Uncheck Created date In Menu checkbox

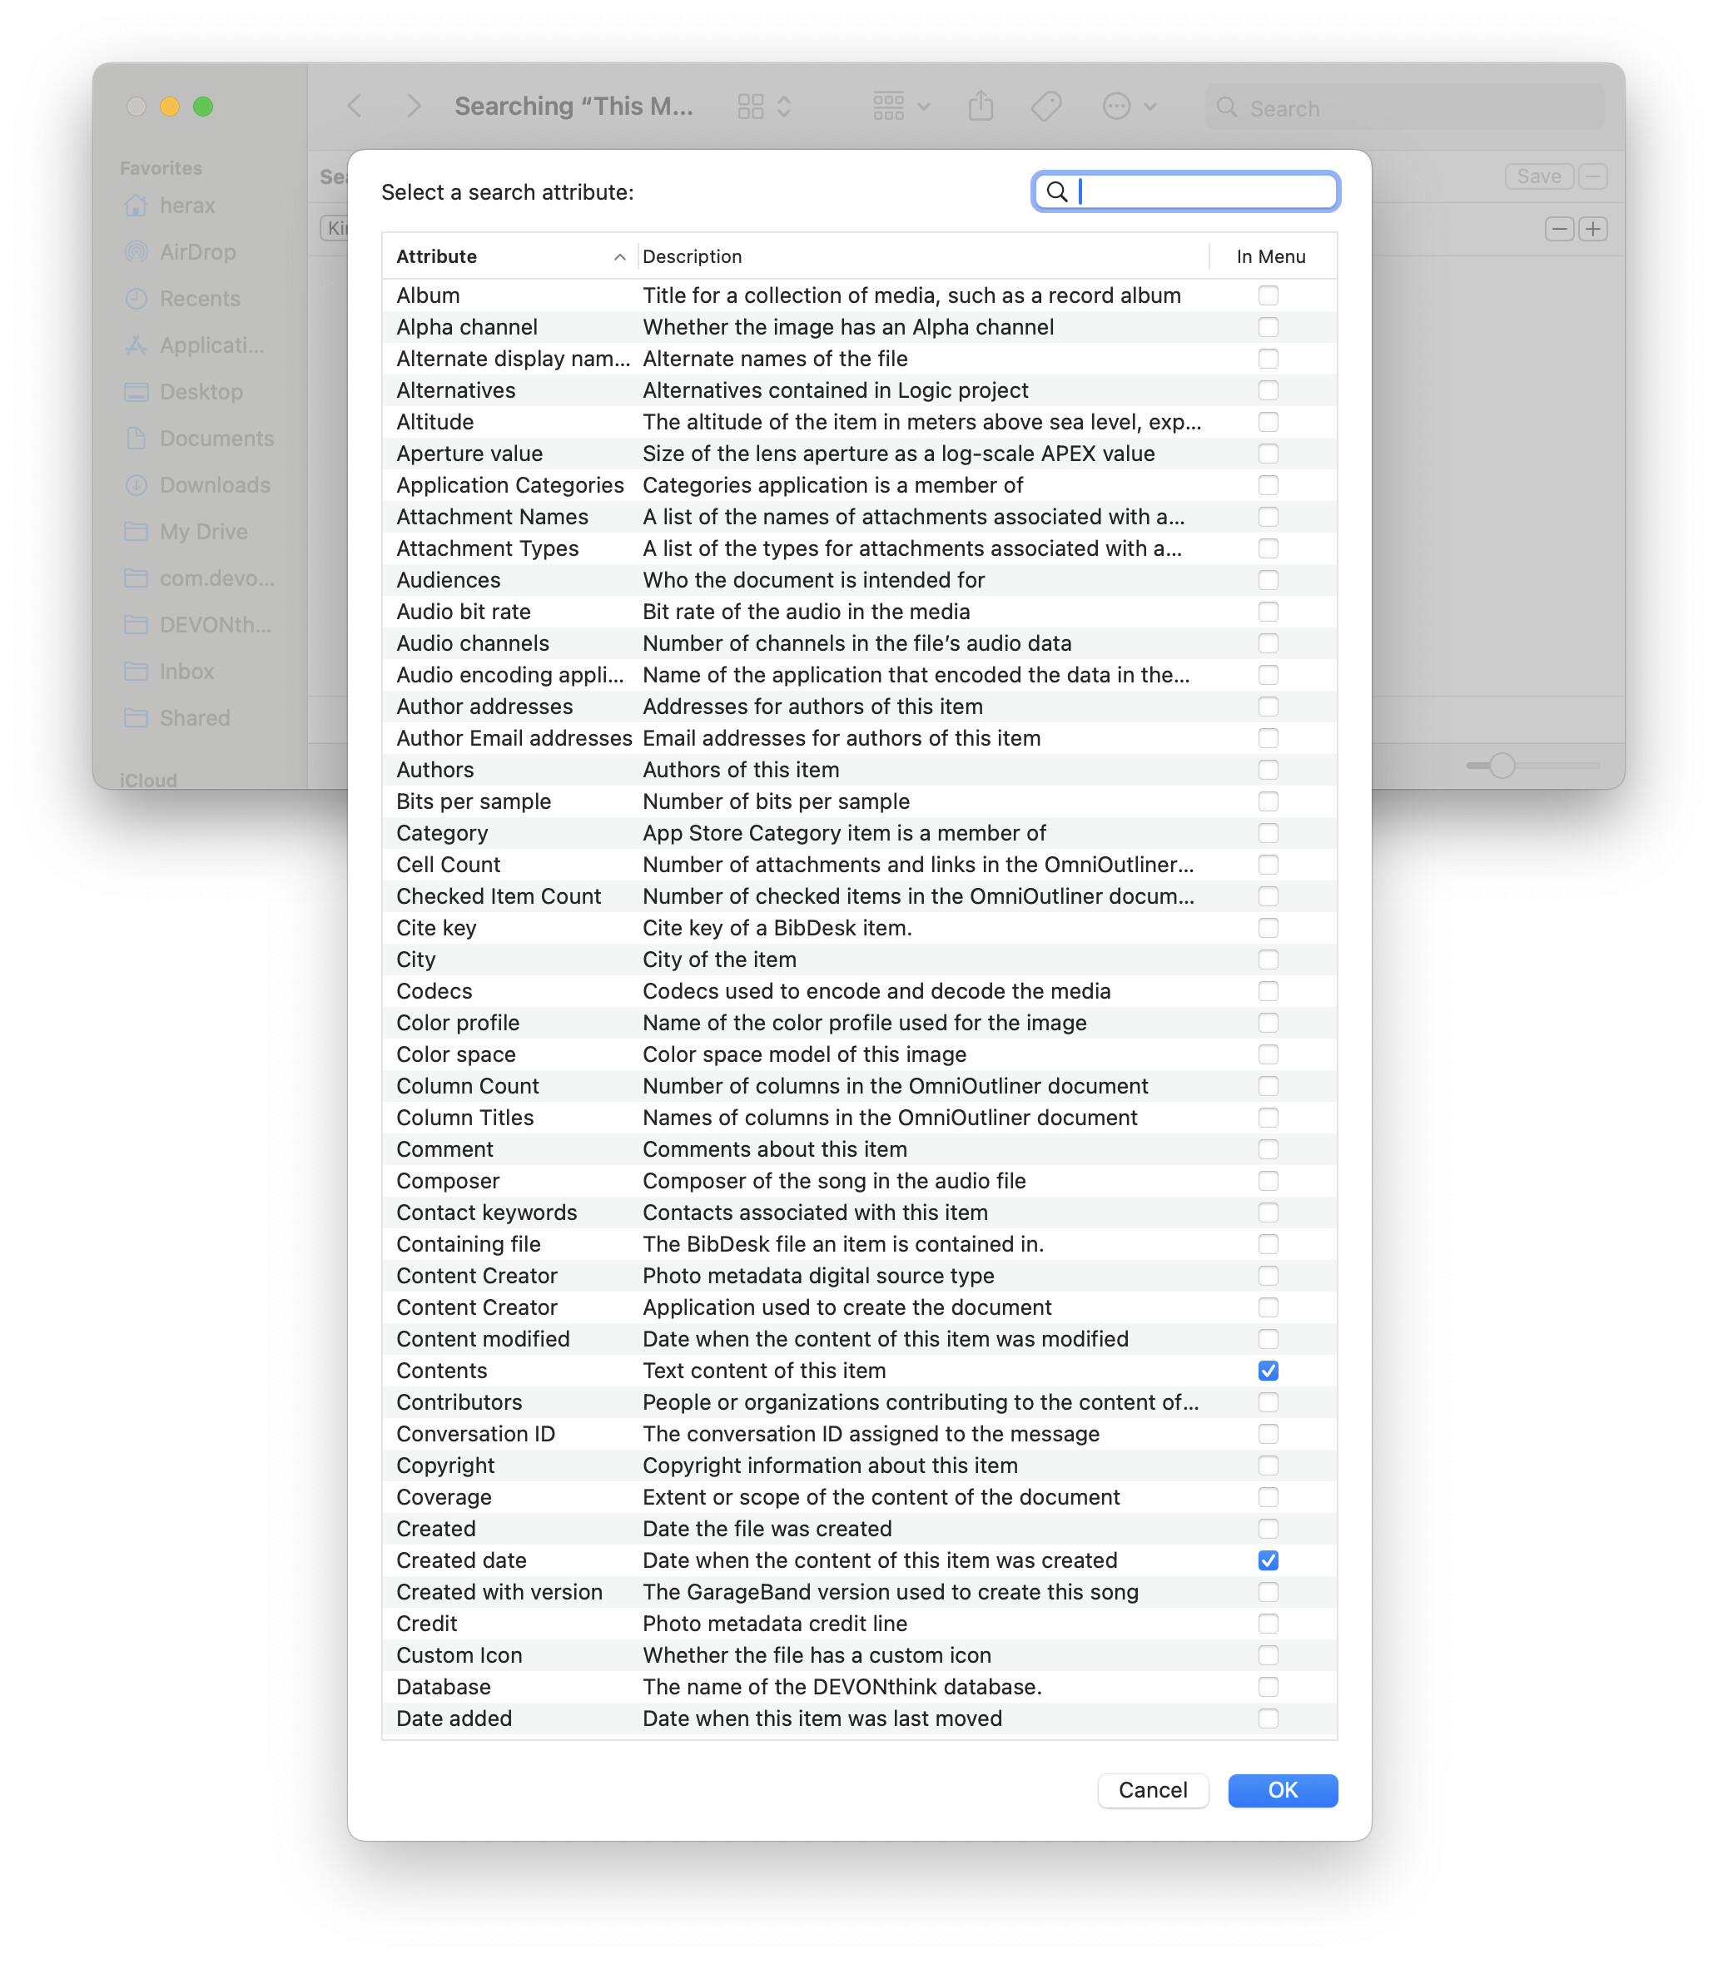click(1268, 1560)
